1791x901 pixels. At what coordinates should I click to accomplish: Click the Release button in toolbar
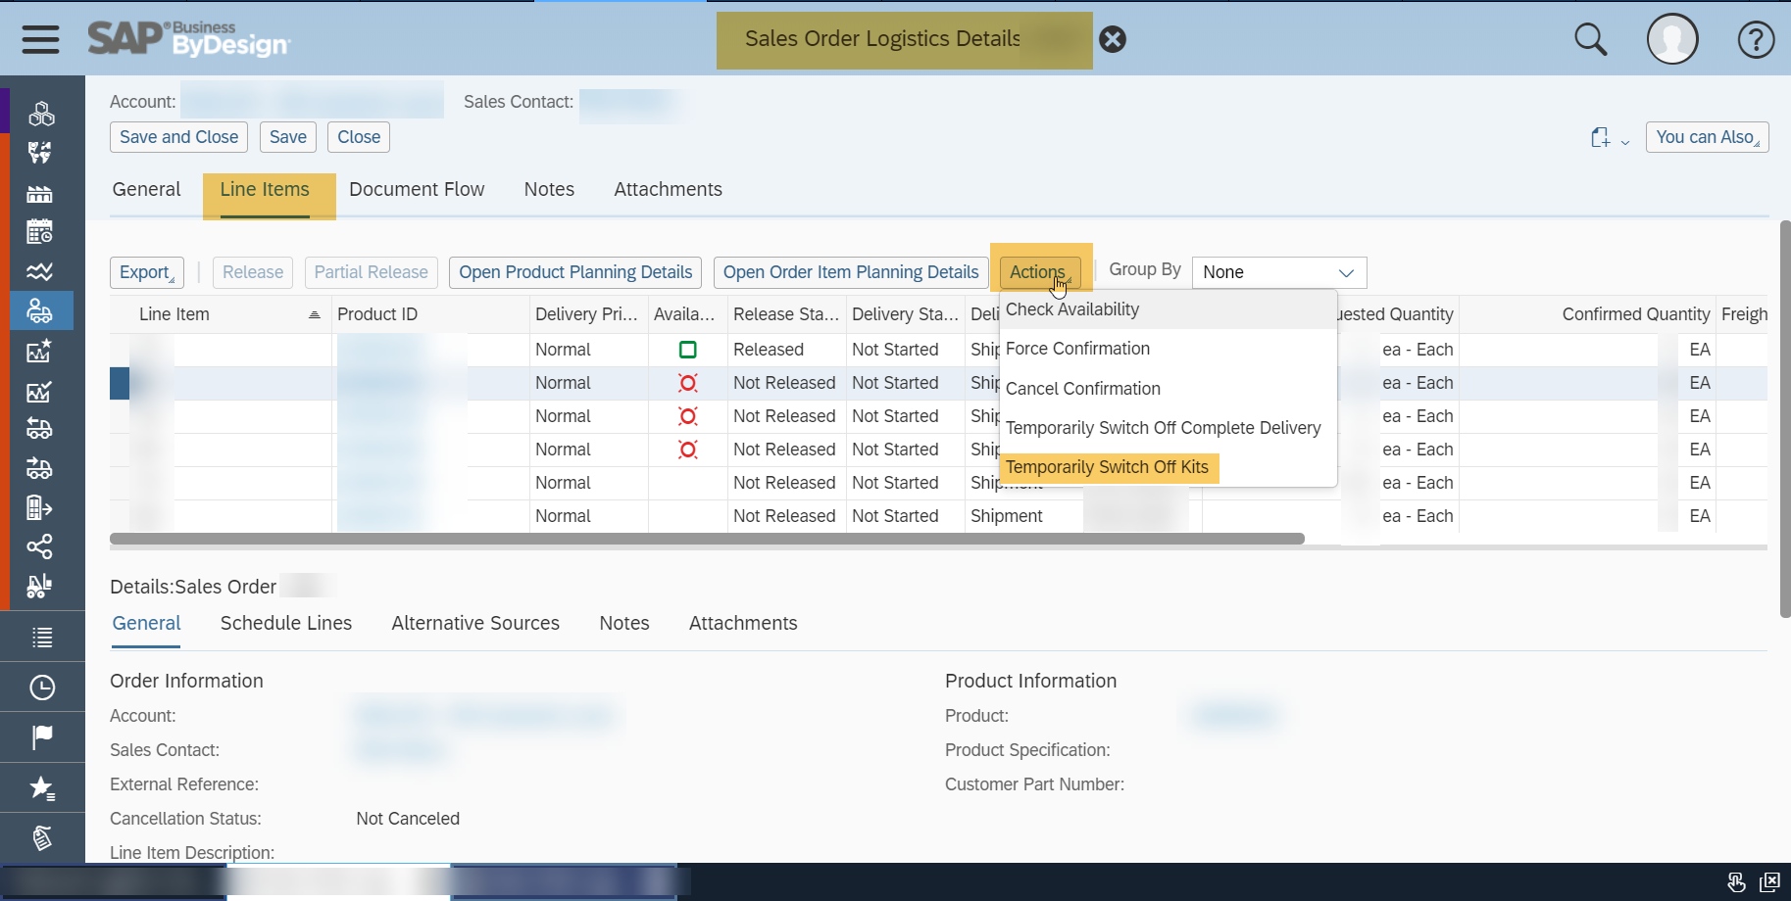pyautogui.click(x=253, y=272)
